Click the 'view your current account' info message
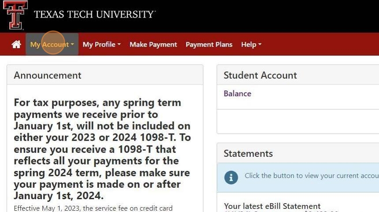 pos(311,176)
